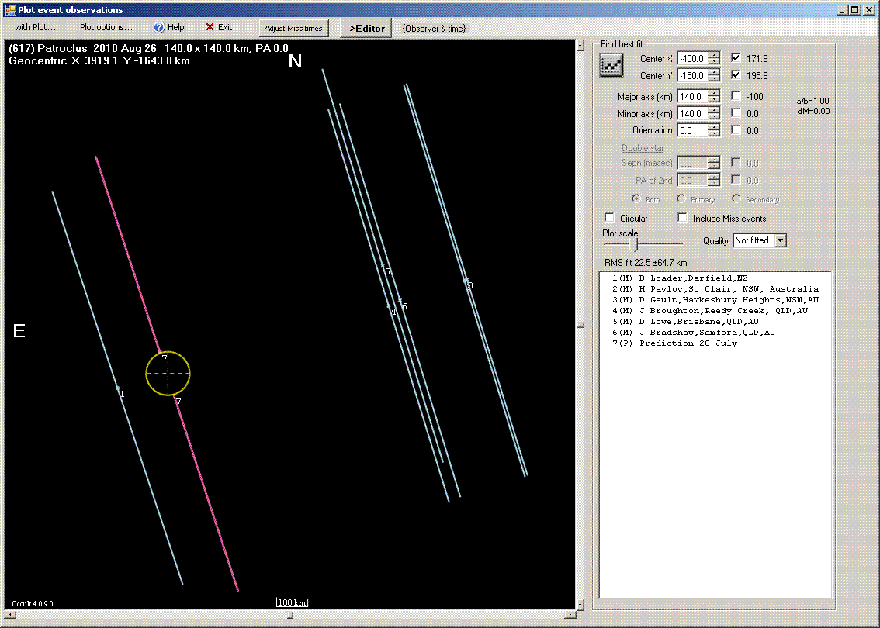Viewport: 880px width, 628px height.
Task: Select the Primary radio button
Action: (681, 198)
